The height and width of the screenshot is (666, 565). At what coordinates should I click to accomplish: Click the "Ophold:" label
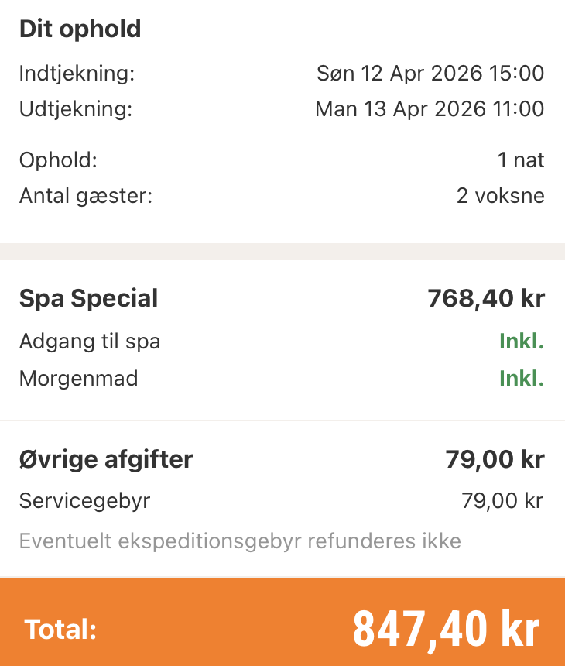click(58, 160)
